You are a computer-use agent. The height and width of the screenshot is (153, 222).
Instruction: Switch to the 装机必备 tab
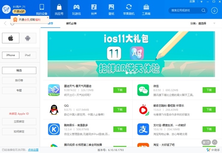[x=71, y=23]
